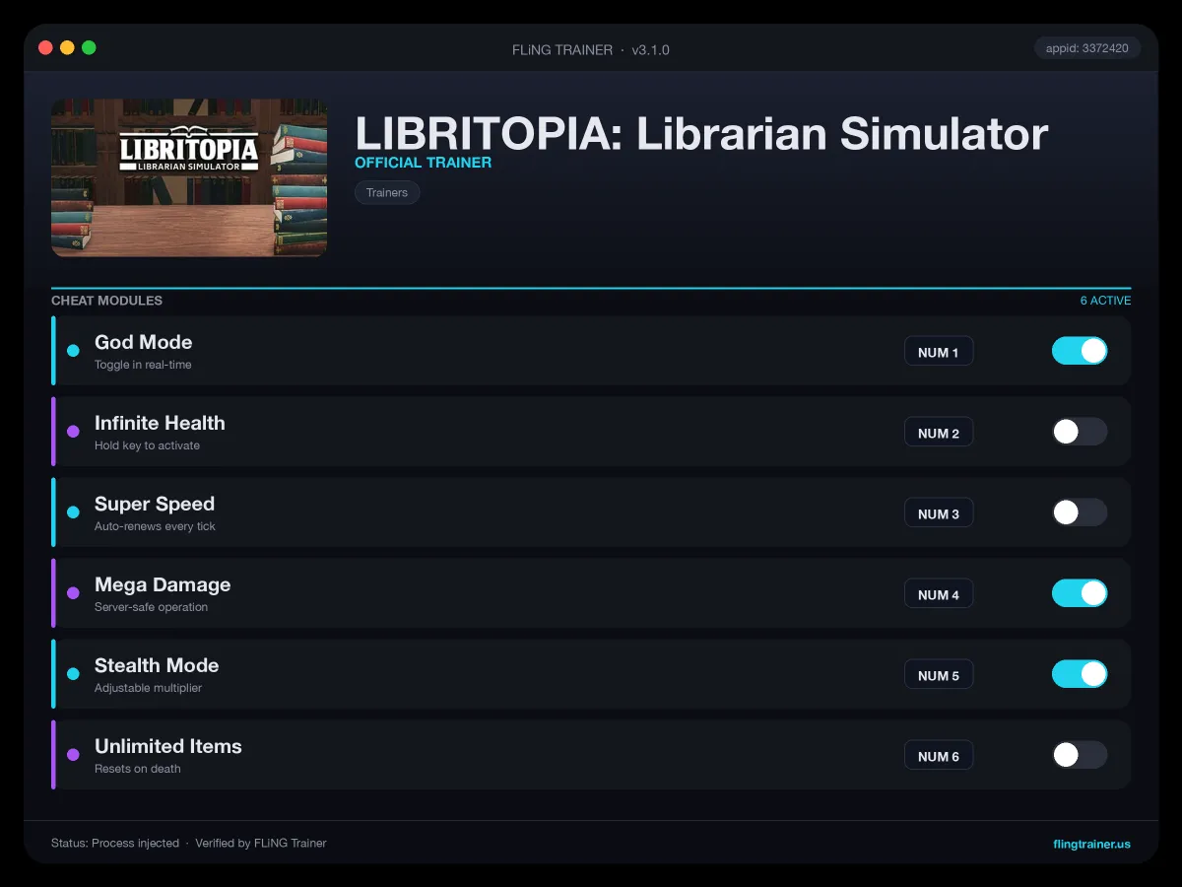Click the cyan dot beside Super Speed
Image resolution: width=1182 pixels, height=887 pixels.
(73, 512)
